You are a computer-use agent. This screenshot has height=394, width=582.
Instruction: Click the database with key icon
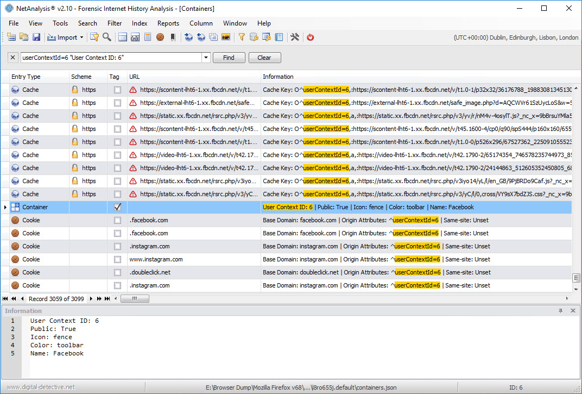(x=254, y=37)
